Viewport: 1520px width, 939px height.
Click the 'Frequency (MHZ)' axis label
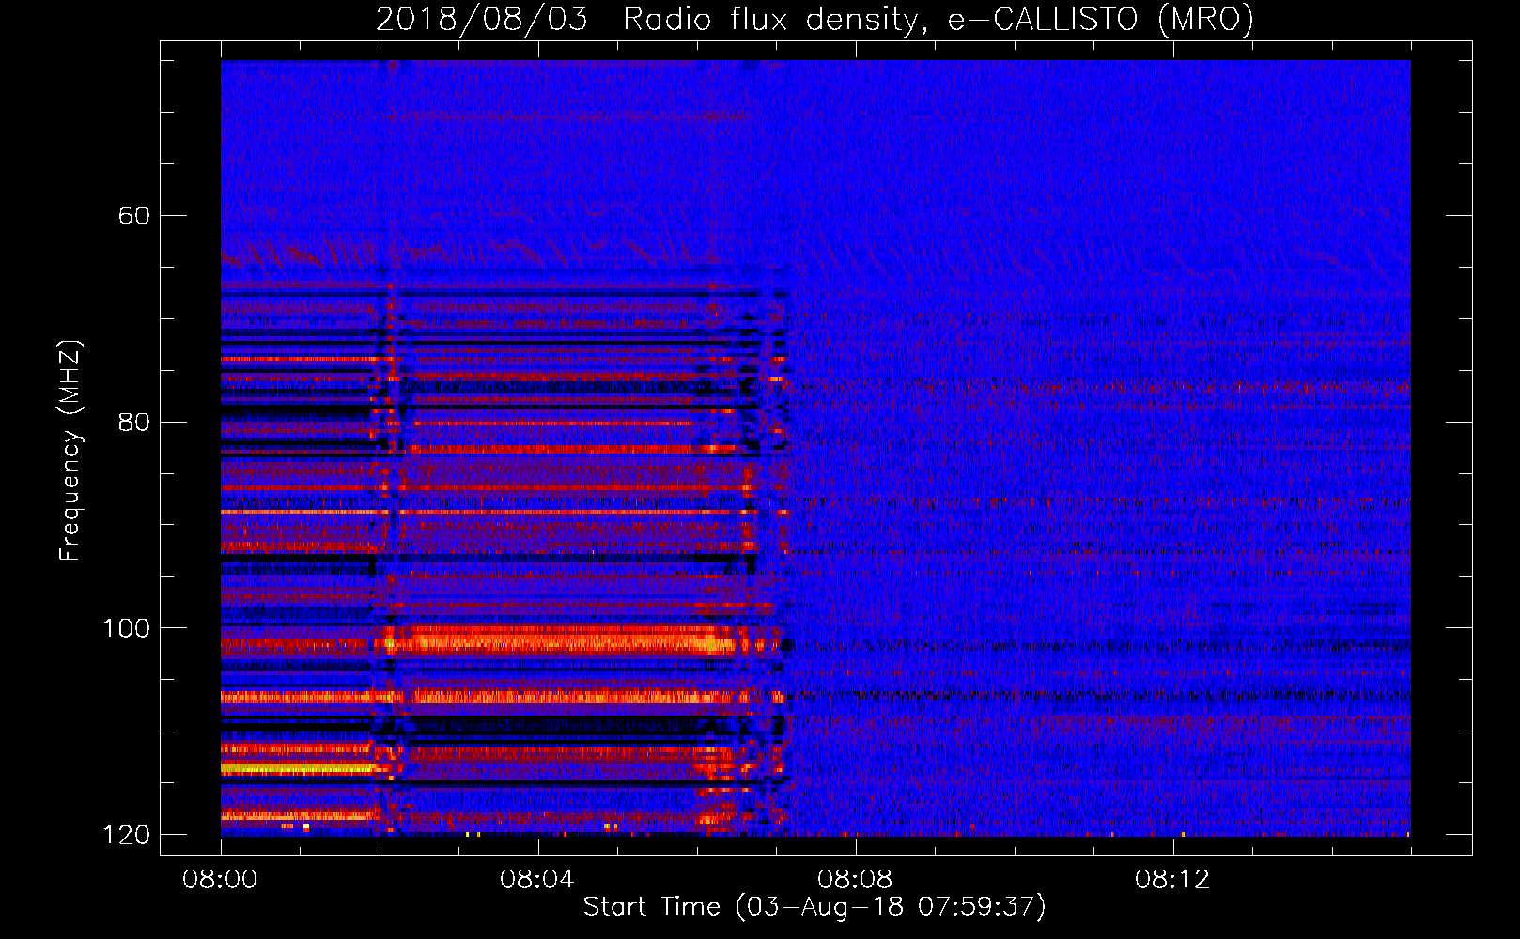click(x=70, y=450)
